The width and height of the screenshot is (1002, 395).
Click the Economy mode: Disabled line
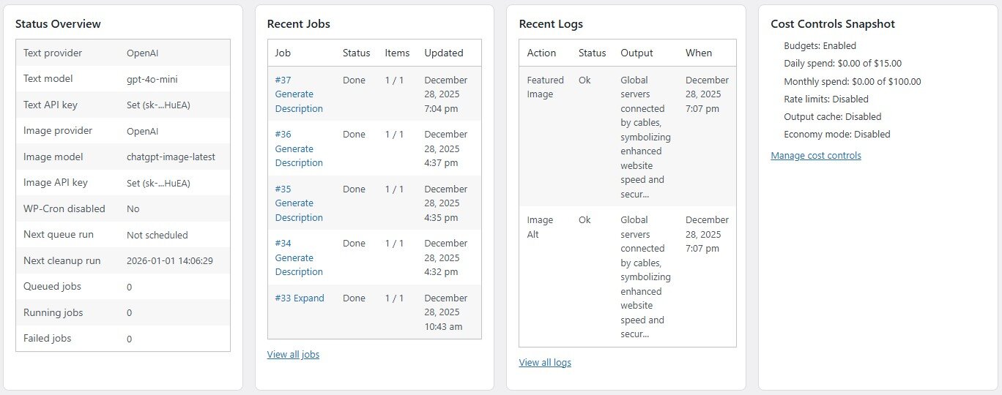coord(836,135)
